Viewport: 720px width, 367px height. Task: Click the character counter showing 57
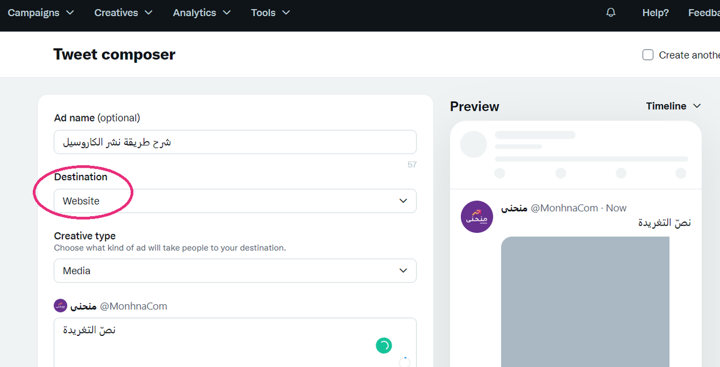point(412,165)
